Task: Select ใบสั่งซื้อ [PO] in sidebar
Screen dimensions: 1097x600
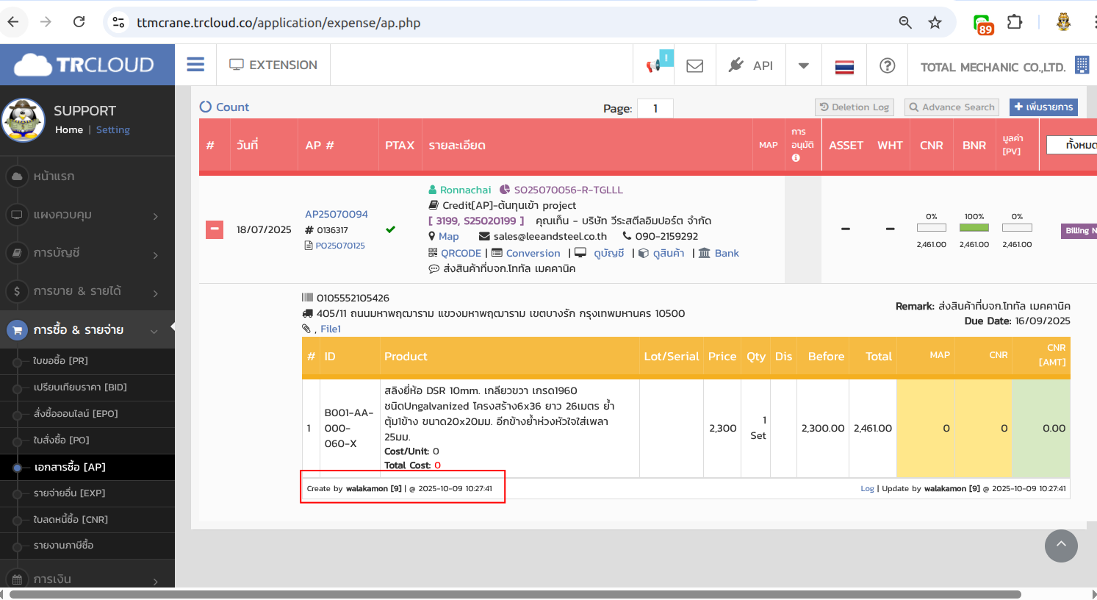Action: [61, 440]
